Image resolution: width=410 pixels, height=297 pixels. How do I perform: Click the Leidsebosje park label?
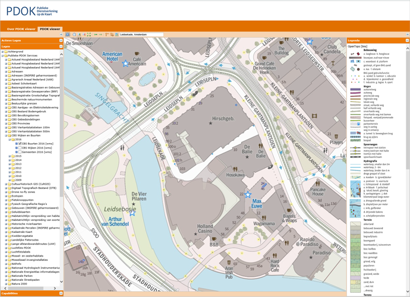[x=120, y=209]
